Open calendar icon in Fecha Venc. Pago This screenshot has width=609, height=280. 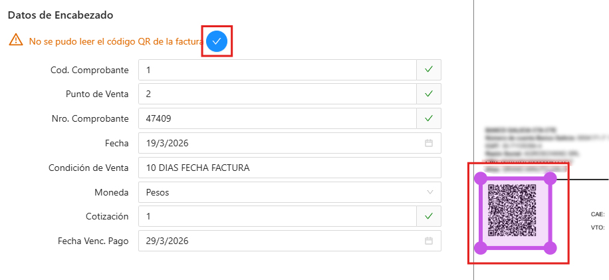tap(429, 241)
